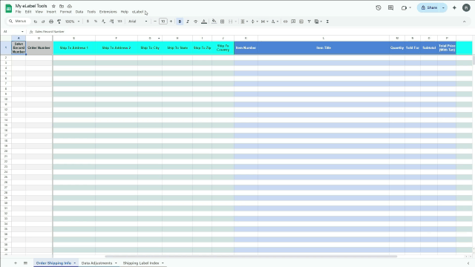
Task: Expand the Share button dropdown arrow
Action: point(443,8)
